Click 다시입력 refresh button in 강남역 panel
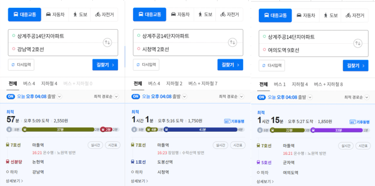Image resolution: width=375 pixels, height=186 pixels. 21,65
